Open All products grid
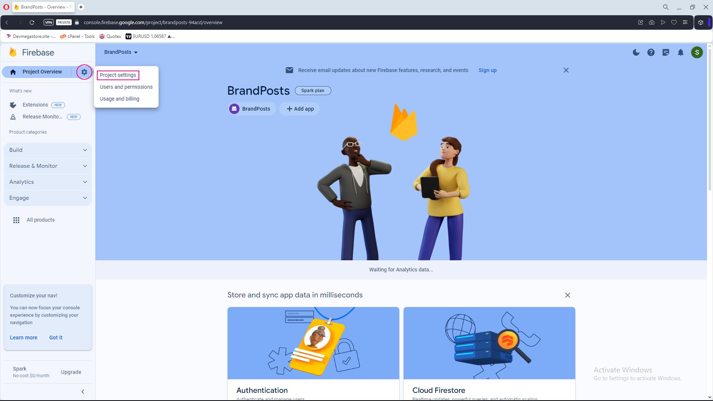 [x=34, y=220]
